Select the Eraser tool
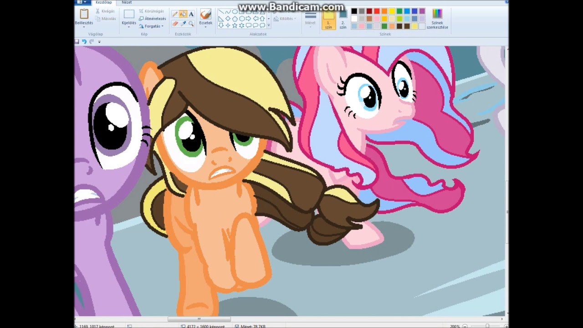The width and height of the screenshot is (583, 328). 175,23
